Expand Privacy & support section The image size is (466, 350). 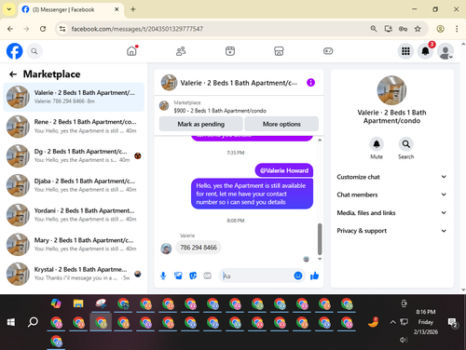pyautogui.click(x=391, y=231)
